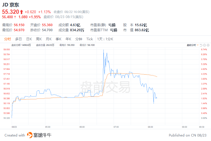This screenshot has width=211, height=141.
Task: Open the 月K chart tab
Action: tap(49, 39)
